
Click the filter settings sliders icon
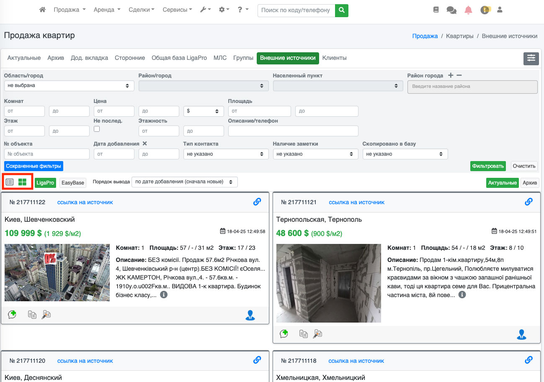(x=531, y=59)
